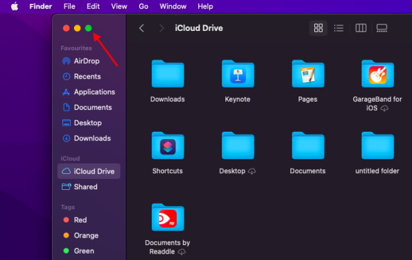The width and height of the screenshot is (412, 260).
Task: Switch to gallery view
Action: (382, 28)
